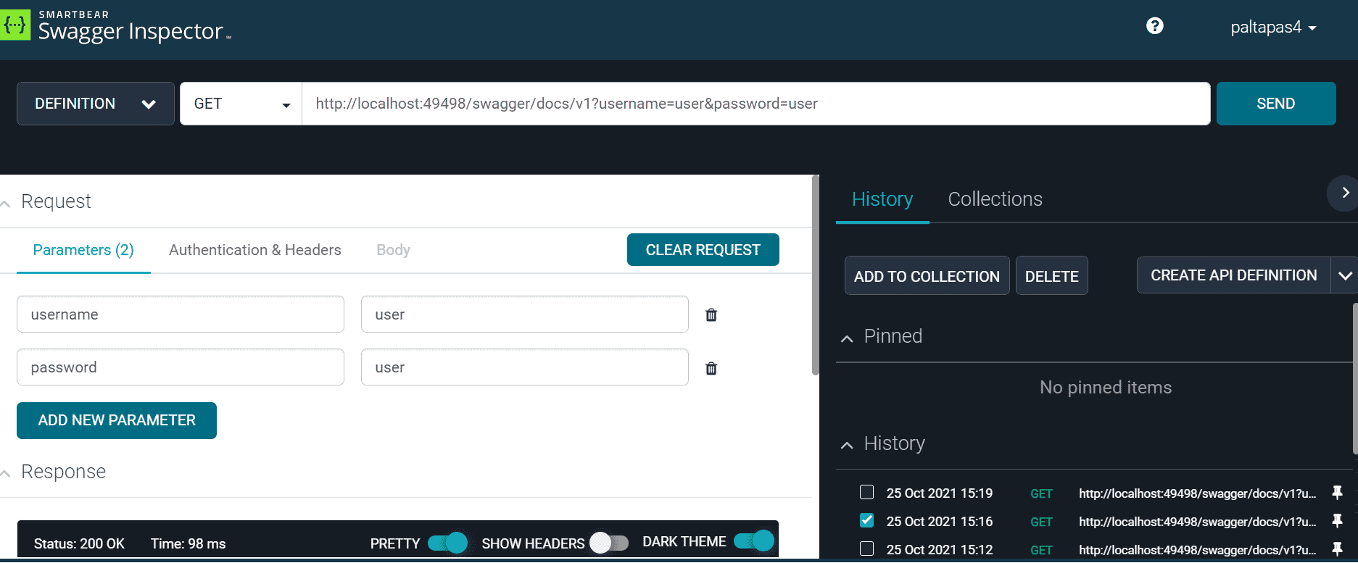This screenshot has height=563, width=1358.
Task: Open the GET method dropdown
Action: (x=241, y=104)
